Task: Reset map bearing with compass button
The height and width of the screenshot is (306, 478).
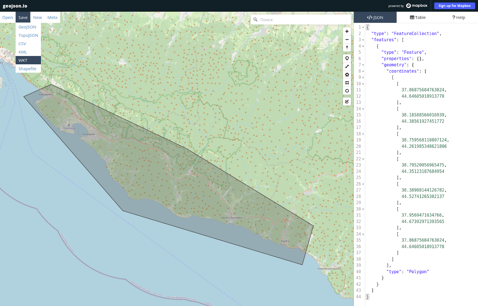Action: (347, 47)
